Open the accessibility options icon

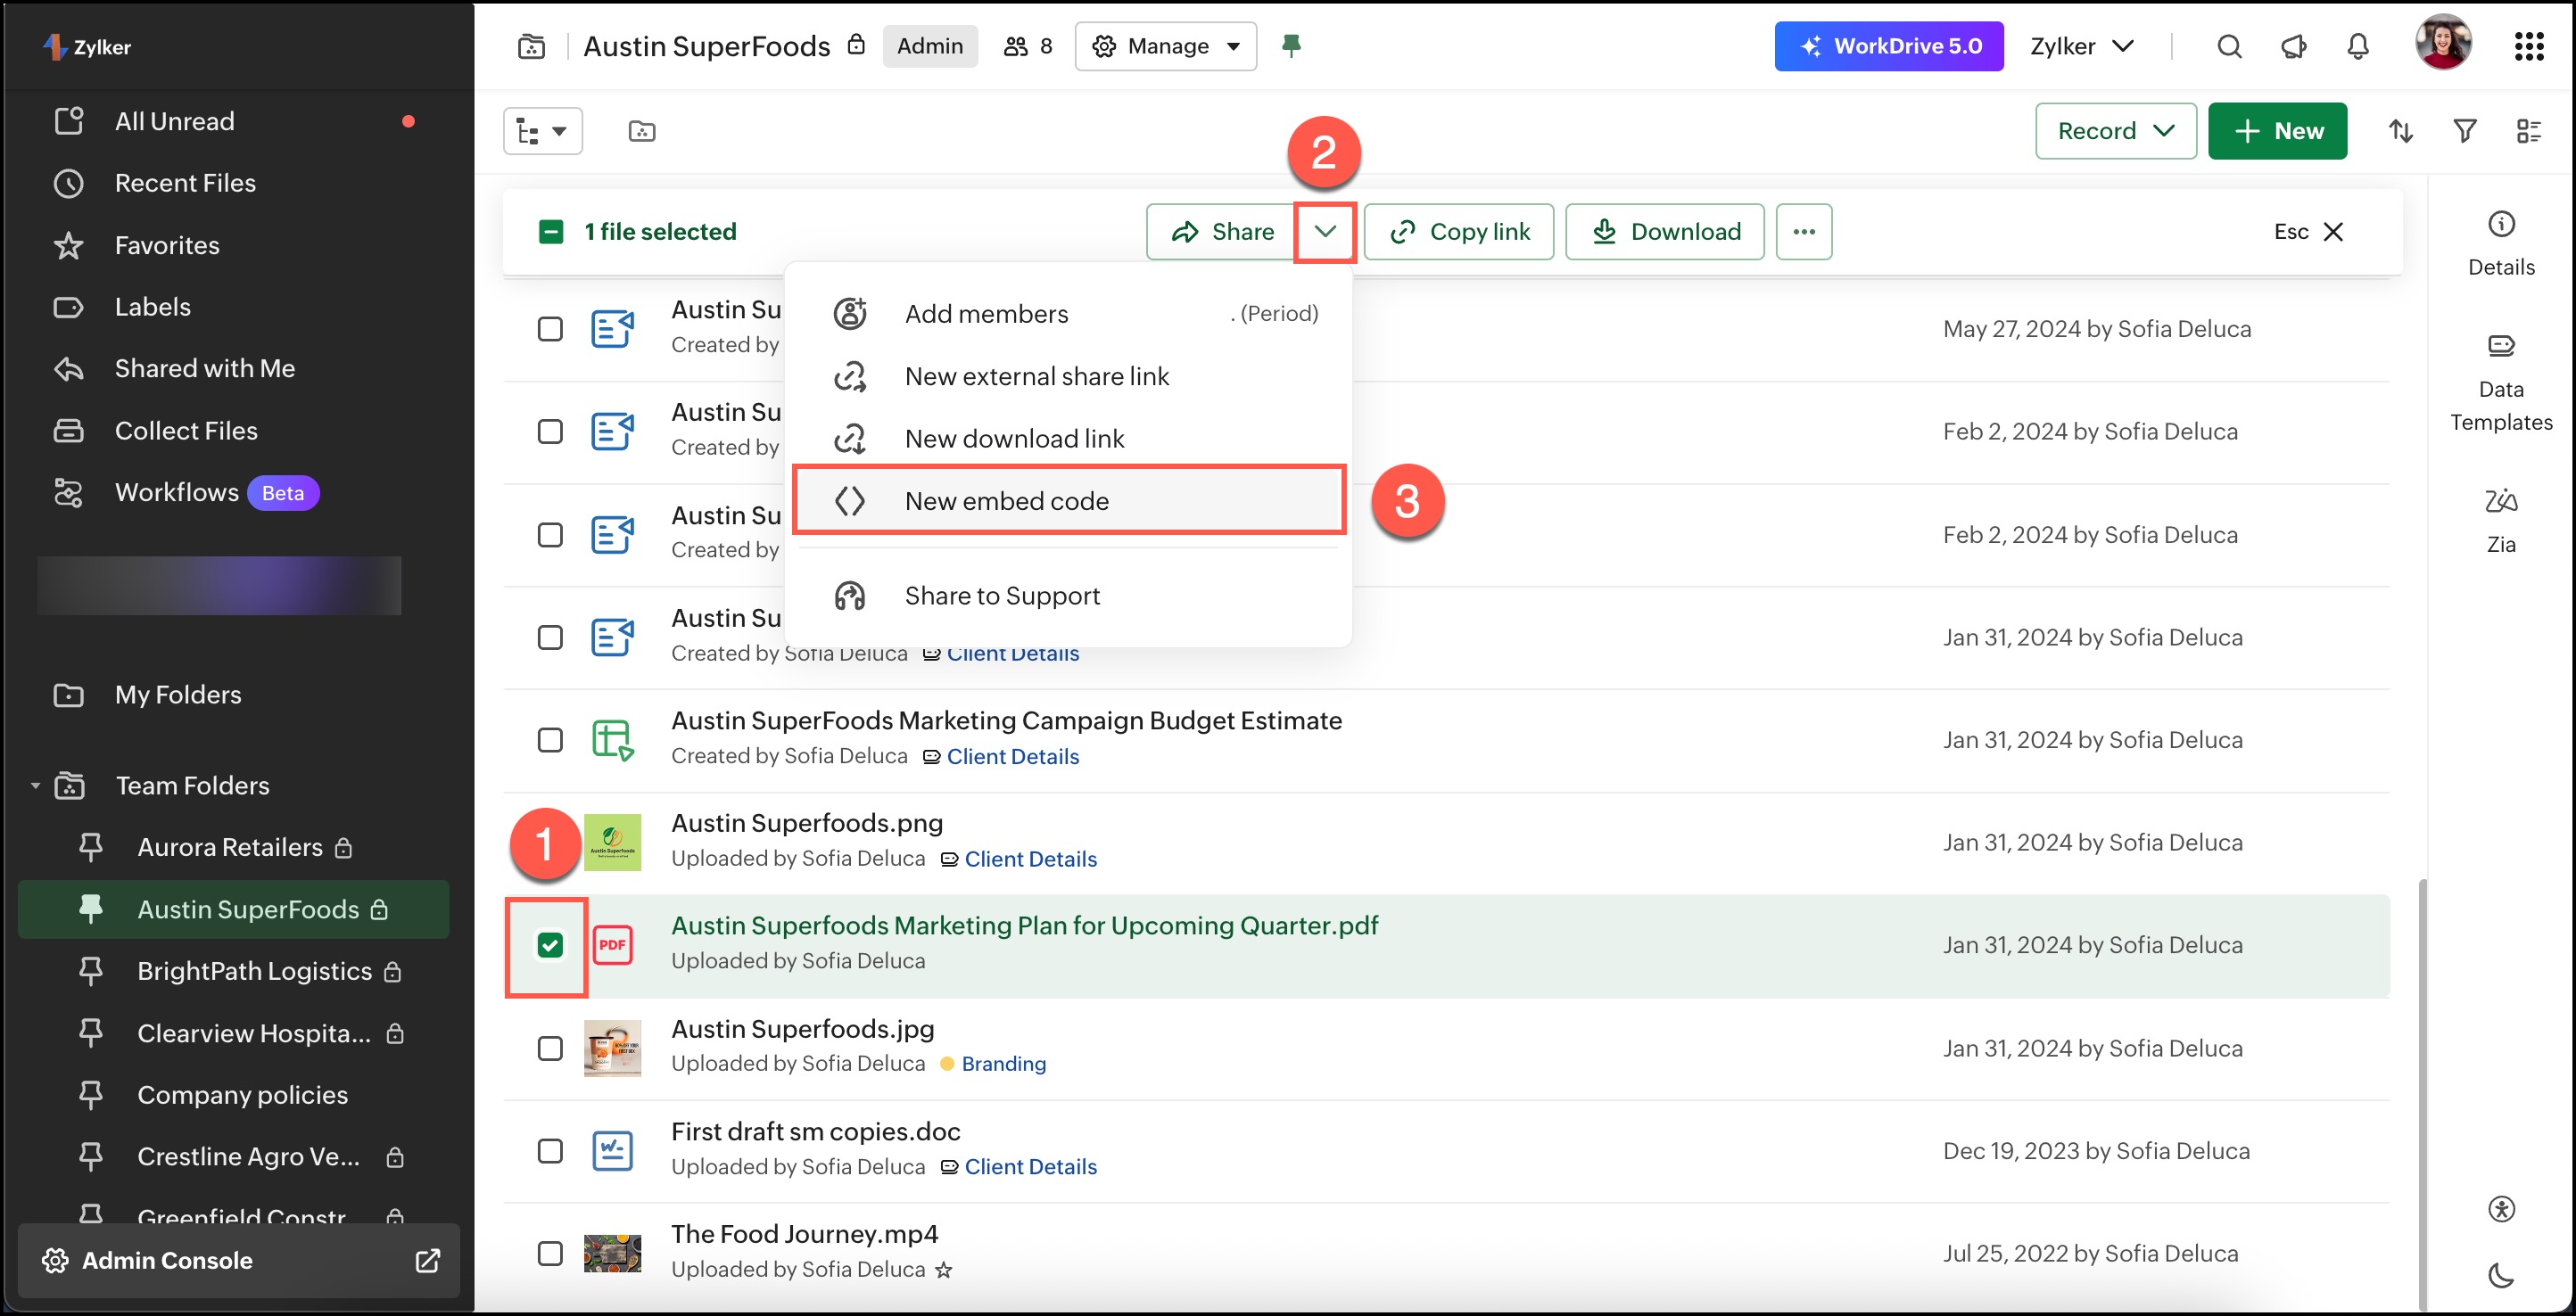(2501, 1209)
